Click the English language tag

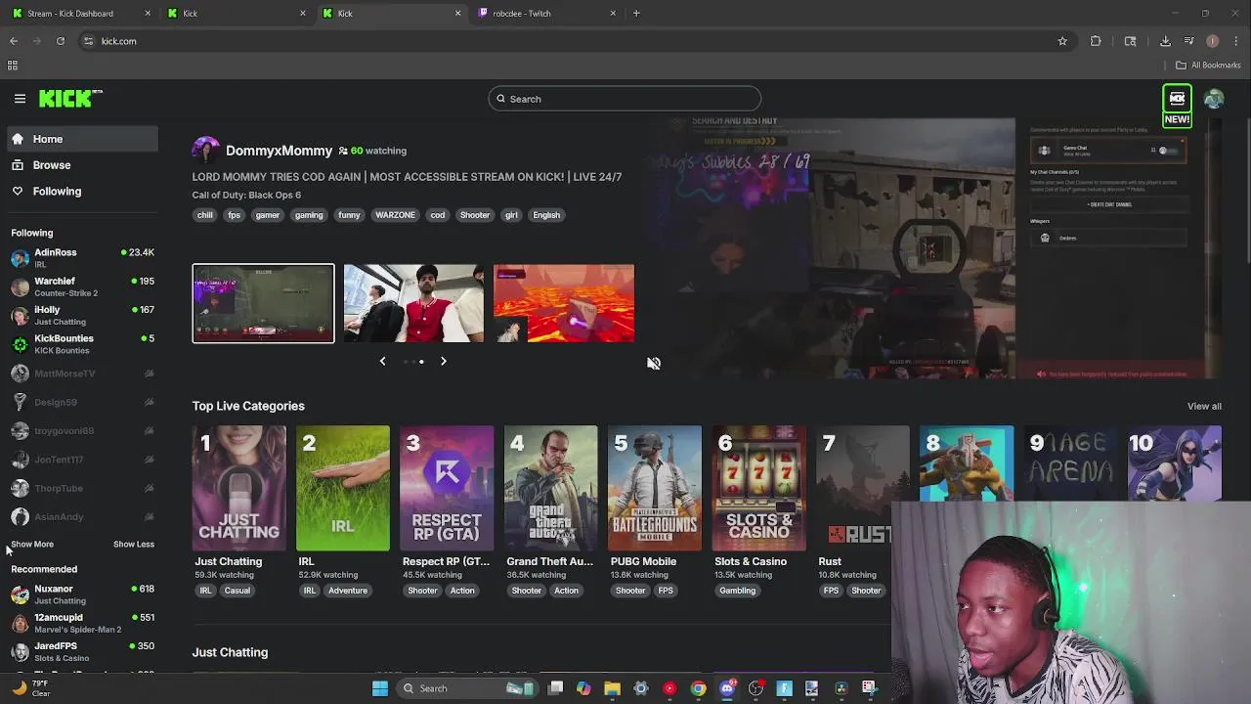(x=546, y=215)
